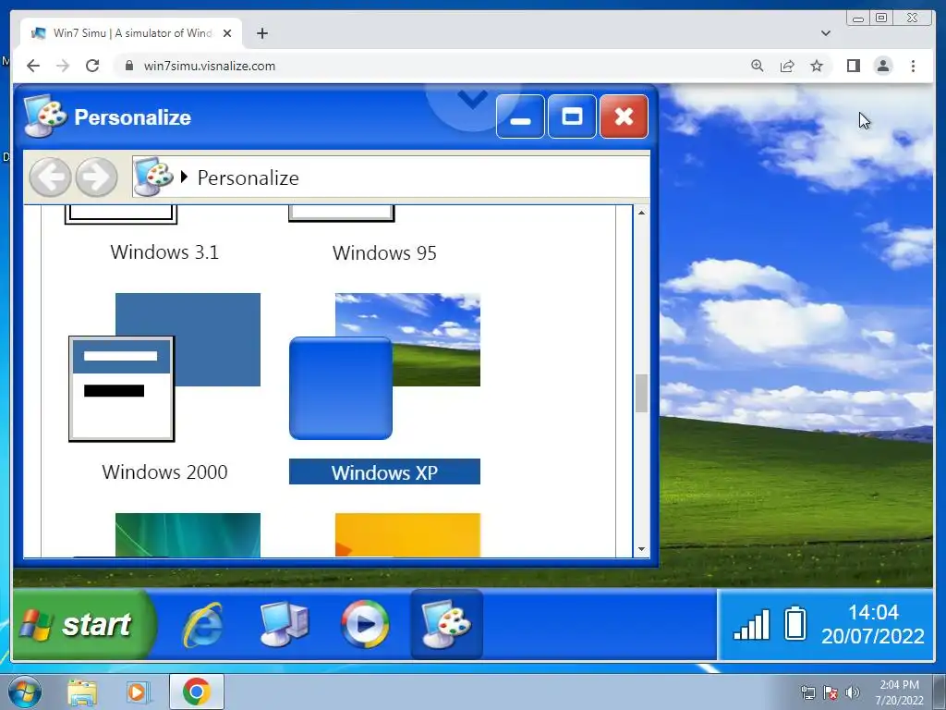Click host clock showing 2:04 PM

tap(899, 692)
